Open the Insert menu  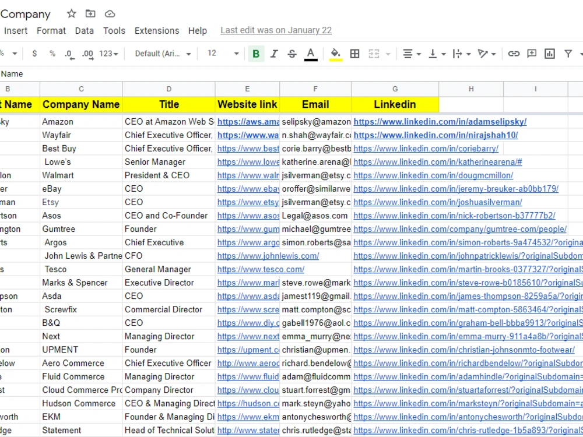point(16,30)
